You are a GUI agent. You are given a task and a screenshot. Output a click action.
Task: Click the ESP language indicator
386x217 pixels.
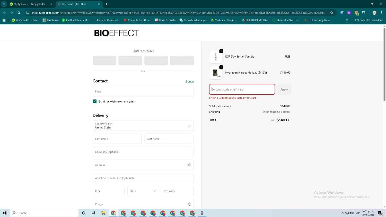tap(358, 213)
